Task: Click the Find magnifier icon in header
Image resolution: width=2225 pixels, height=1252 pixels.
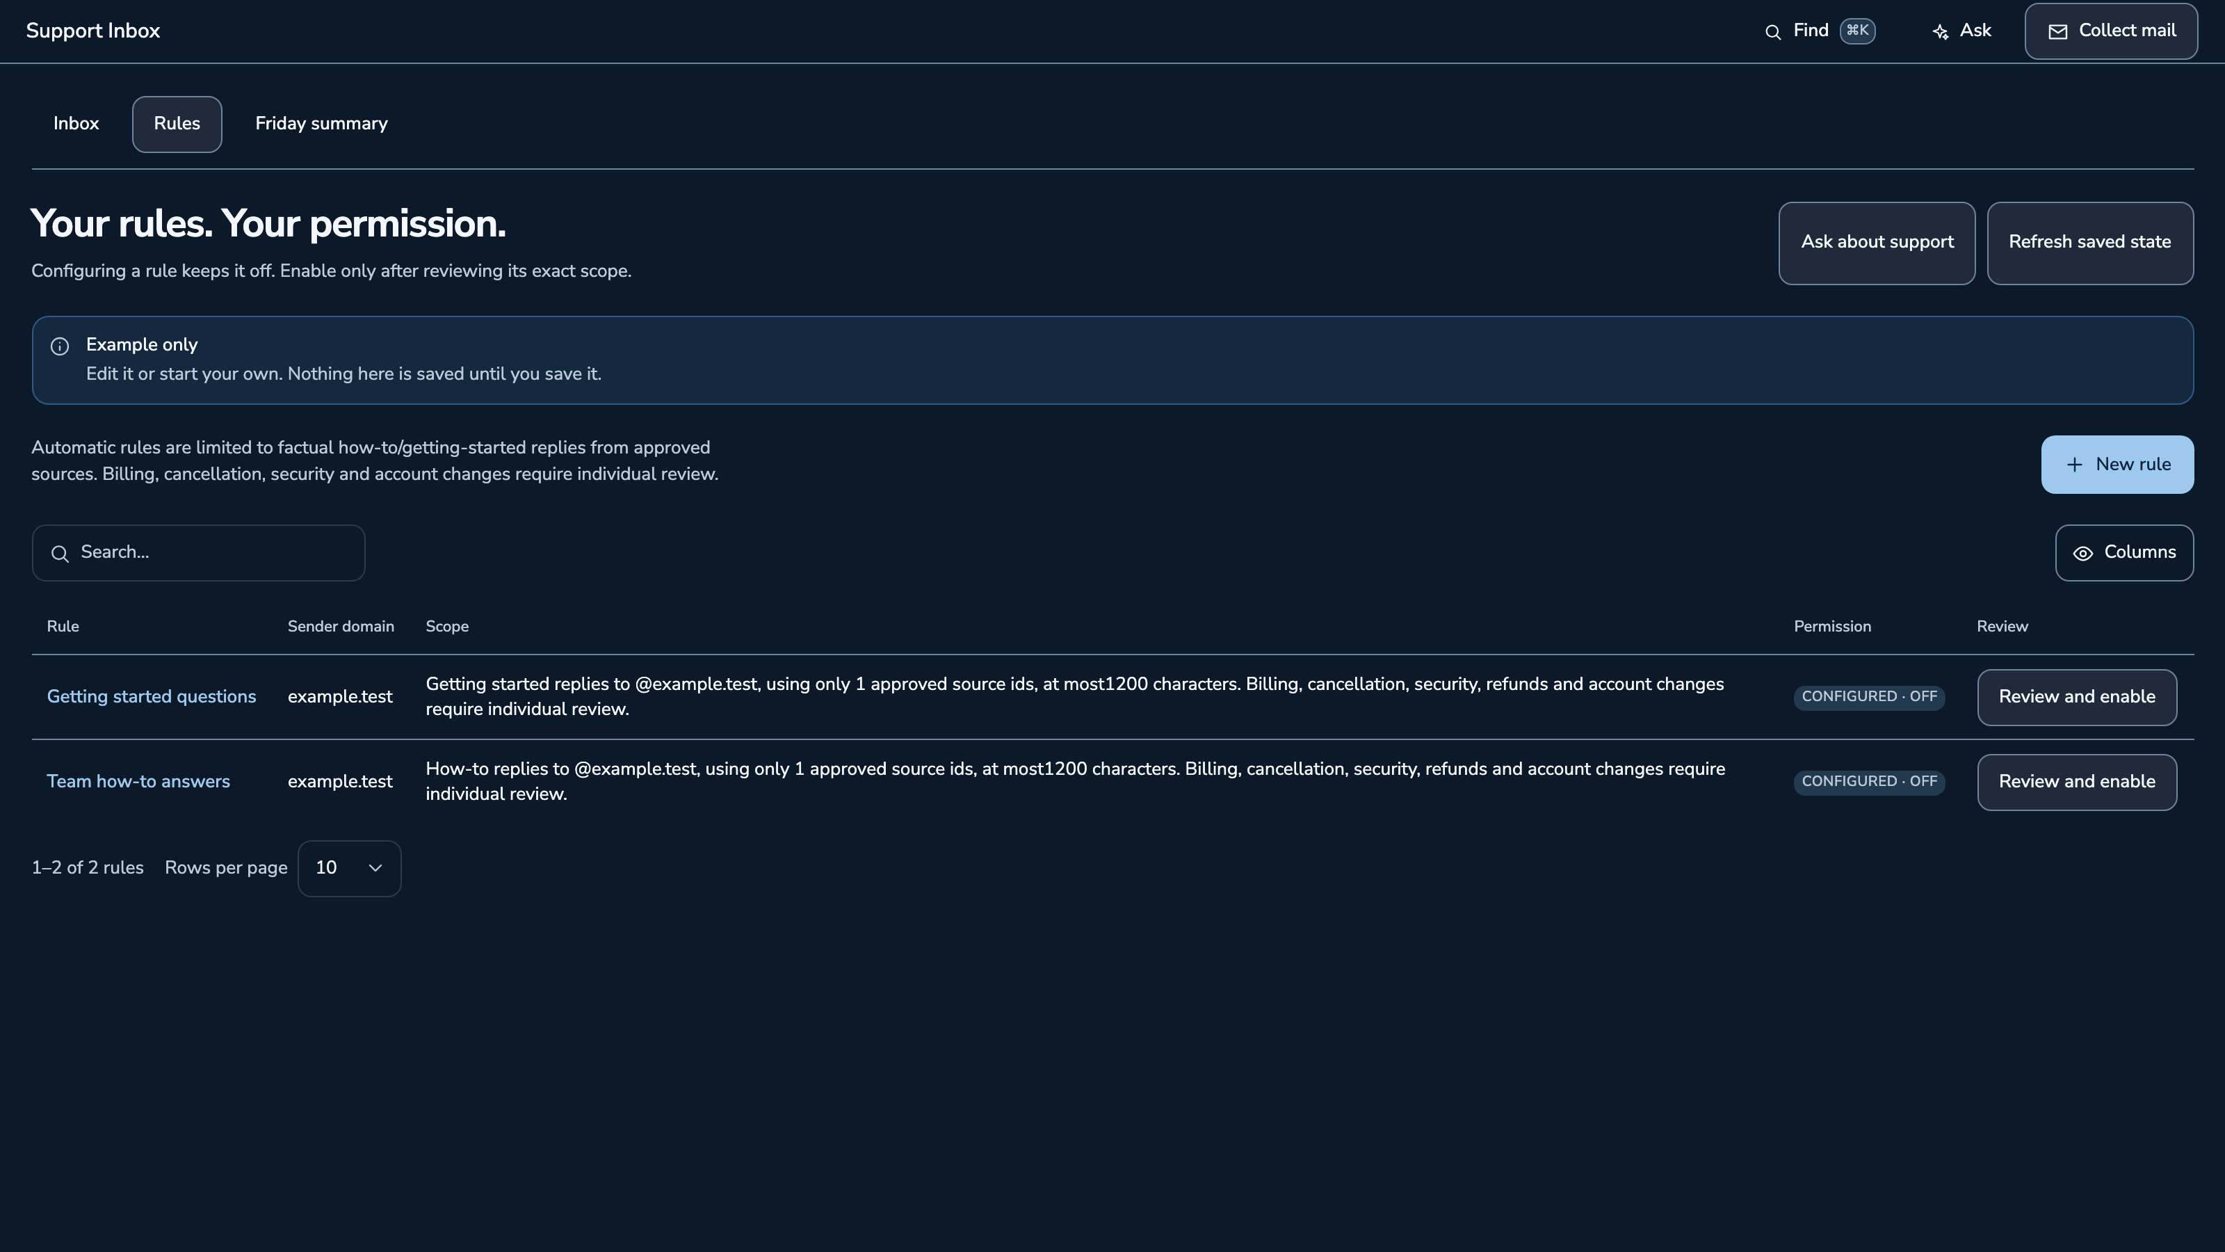Action: (1773, 32)
